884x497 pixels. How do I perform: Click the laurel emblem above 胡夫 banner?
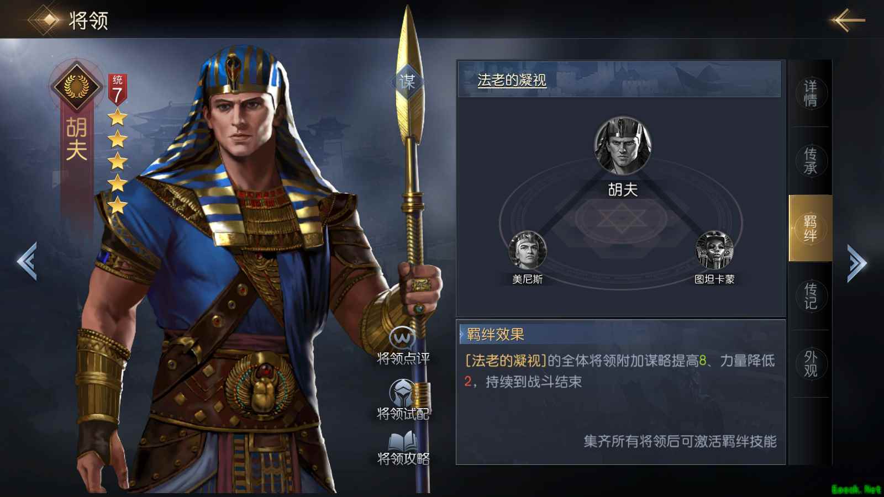tap(76, 86)
